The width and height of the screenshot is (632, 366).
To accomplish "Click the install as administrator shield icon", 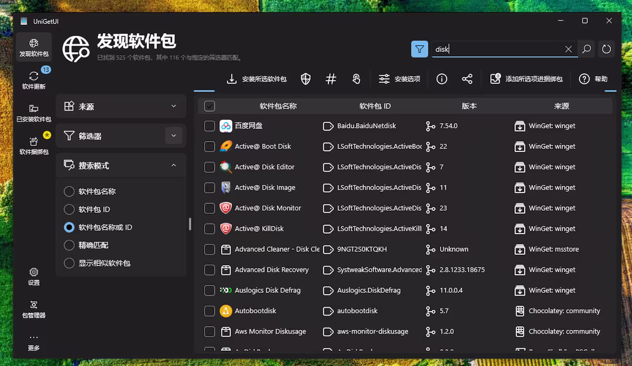I will [306, 79].
